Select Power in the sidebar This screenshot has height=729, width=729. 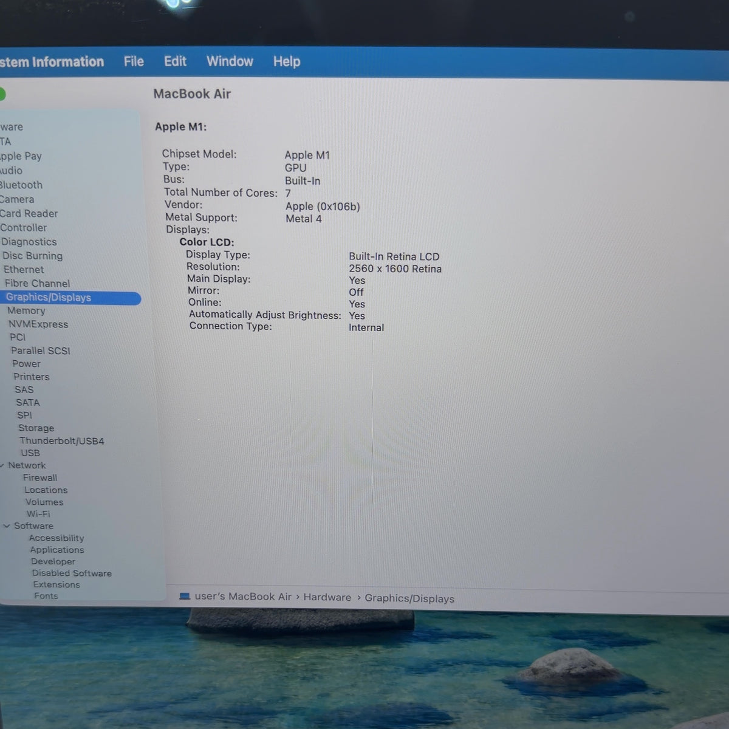26,363
